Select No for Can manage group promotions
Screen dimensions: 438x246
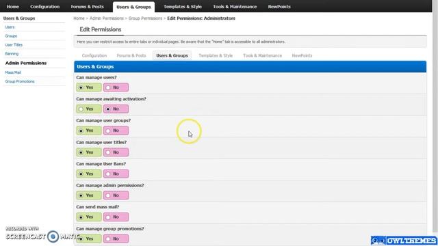pos(116,238)
